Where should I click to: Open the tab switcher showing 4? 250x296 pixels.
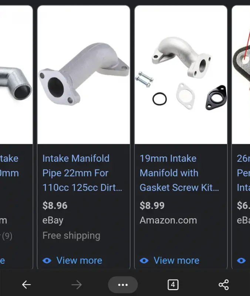tap(173, 285)
